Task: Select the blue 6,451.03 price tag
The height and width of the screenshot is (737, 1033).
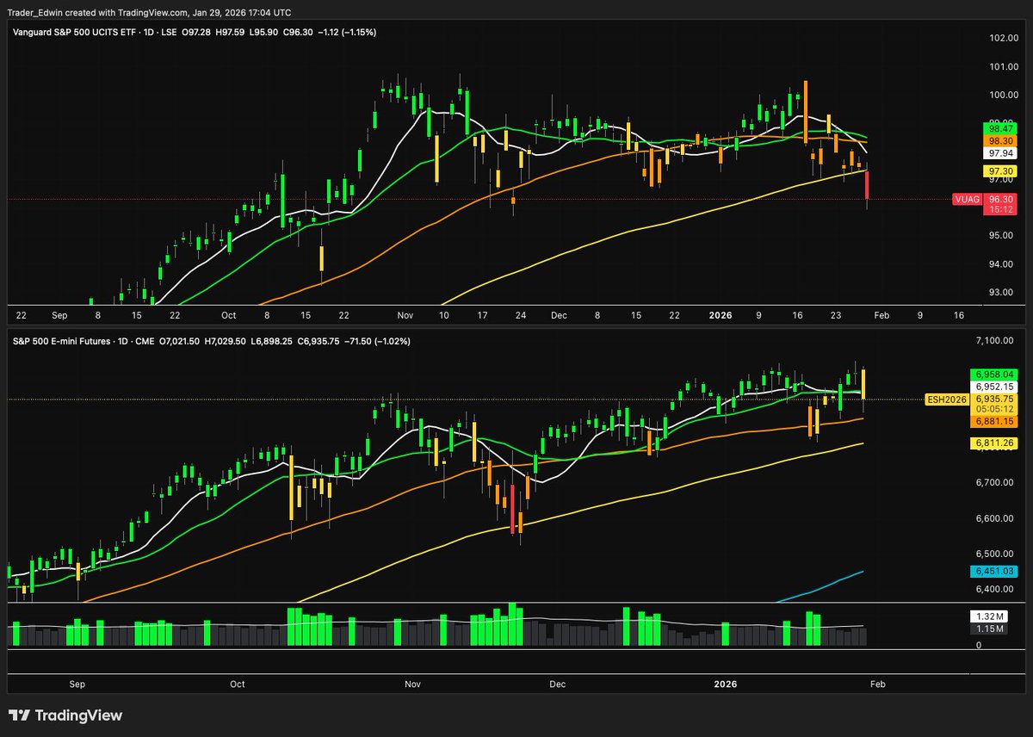Action: pyautogui.click(x=993, y=571)
